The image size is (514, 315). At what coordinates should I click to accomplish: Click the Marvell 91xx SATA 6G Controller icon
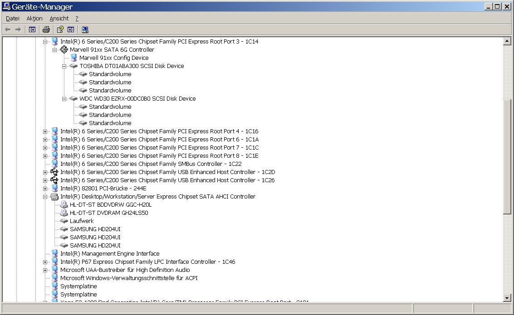64,50
